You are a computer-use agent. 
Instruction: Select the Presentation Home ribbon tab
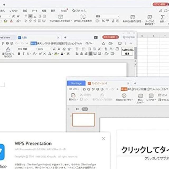(x=124, y=89)
